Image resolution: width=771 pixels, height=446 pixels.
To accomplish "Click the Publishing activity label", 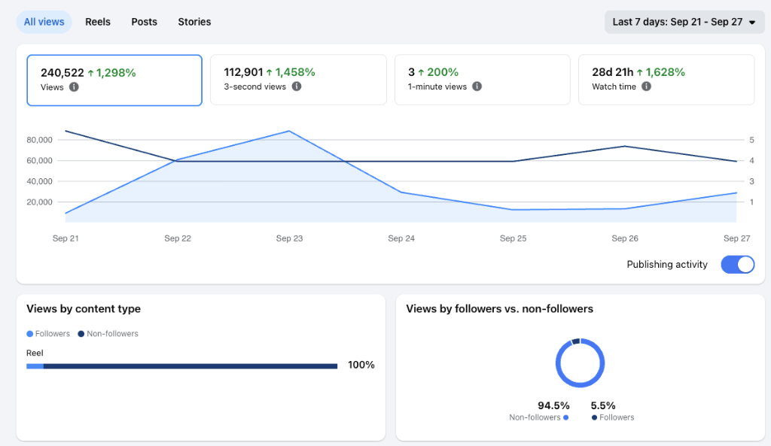I will pos(667,264).
